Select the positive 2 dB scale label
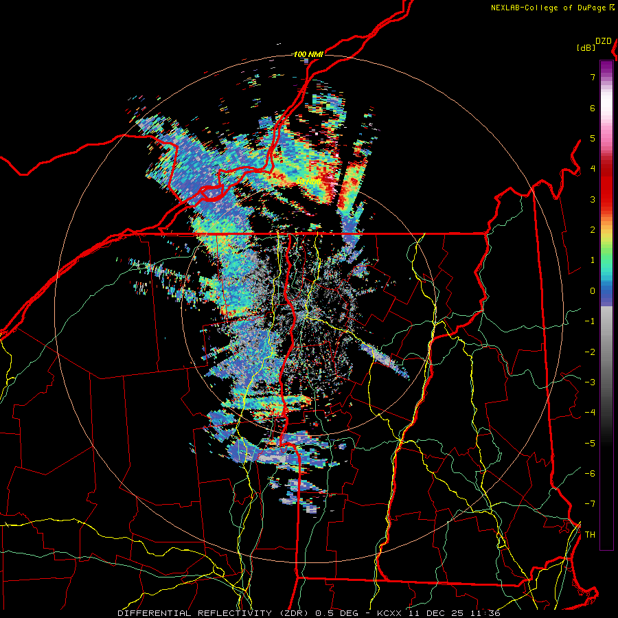The width and height of the screenshot is (618, 618). (593, 230)
